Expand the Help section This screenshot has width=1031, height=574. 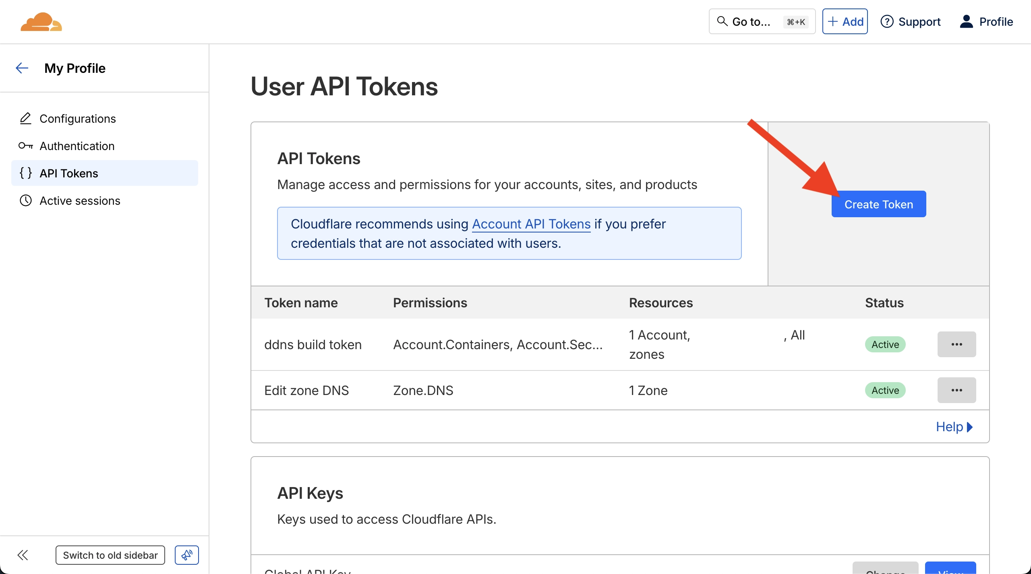click(x=954, y=427)
